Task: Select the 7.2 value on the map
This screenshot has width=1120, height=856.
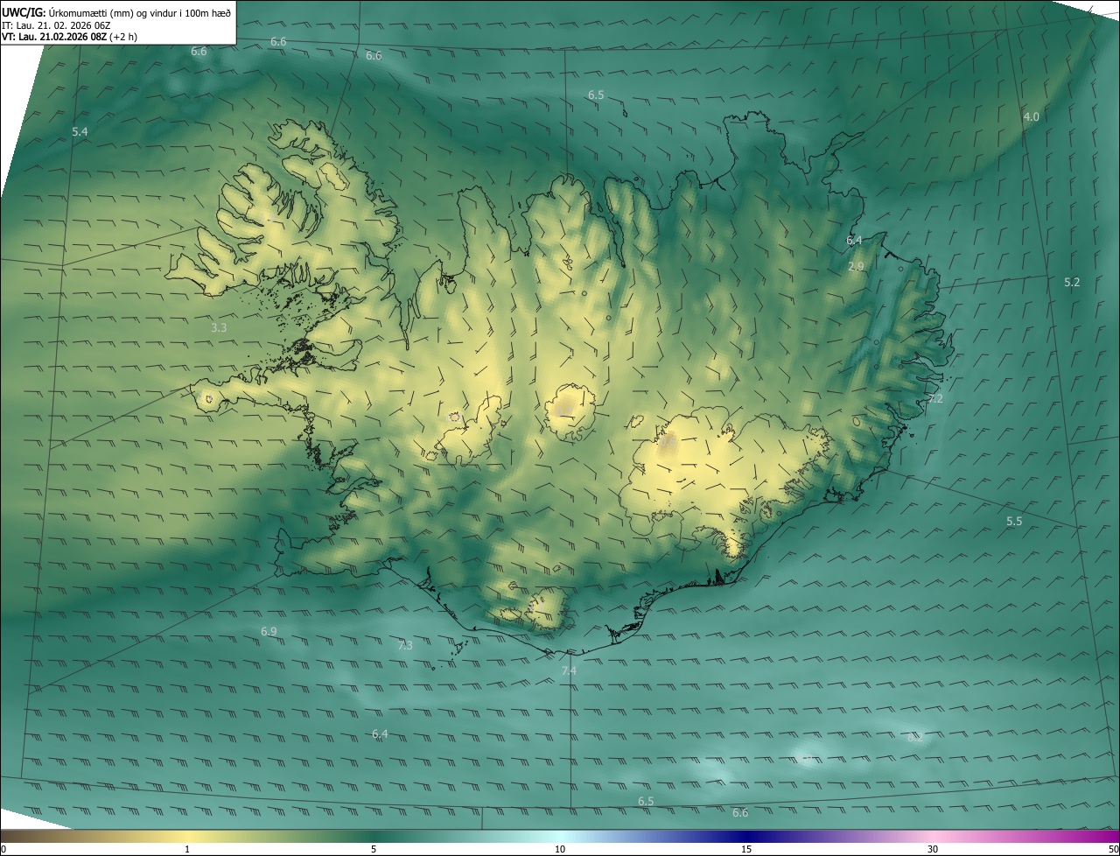Action: 935,398
